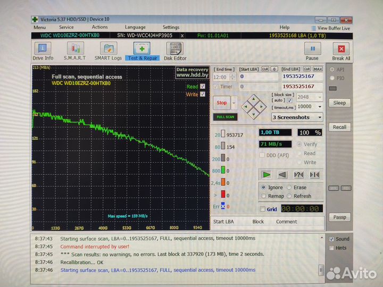Open the Service menu
The height and width of the screenshot is (287, 383).
tap(66, 27)
